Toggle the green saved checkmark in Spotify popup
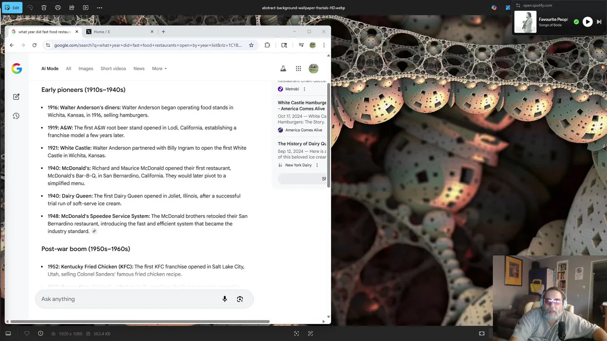 [x=576, y=22]
